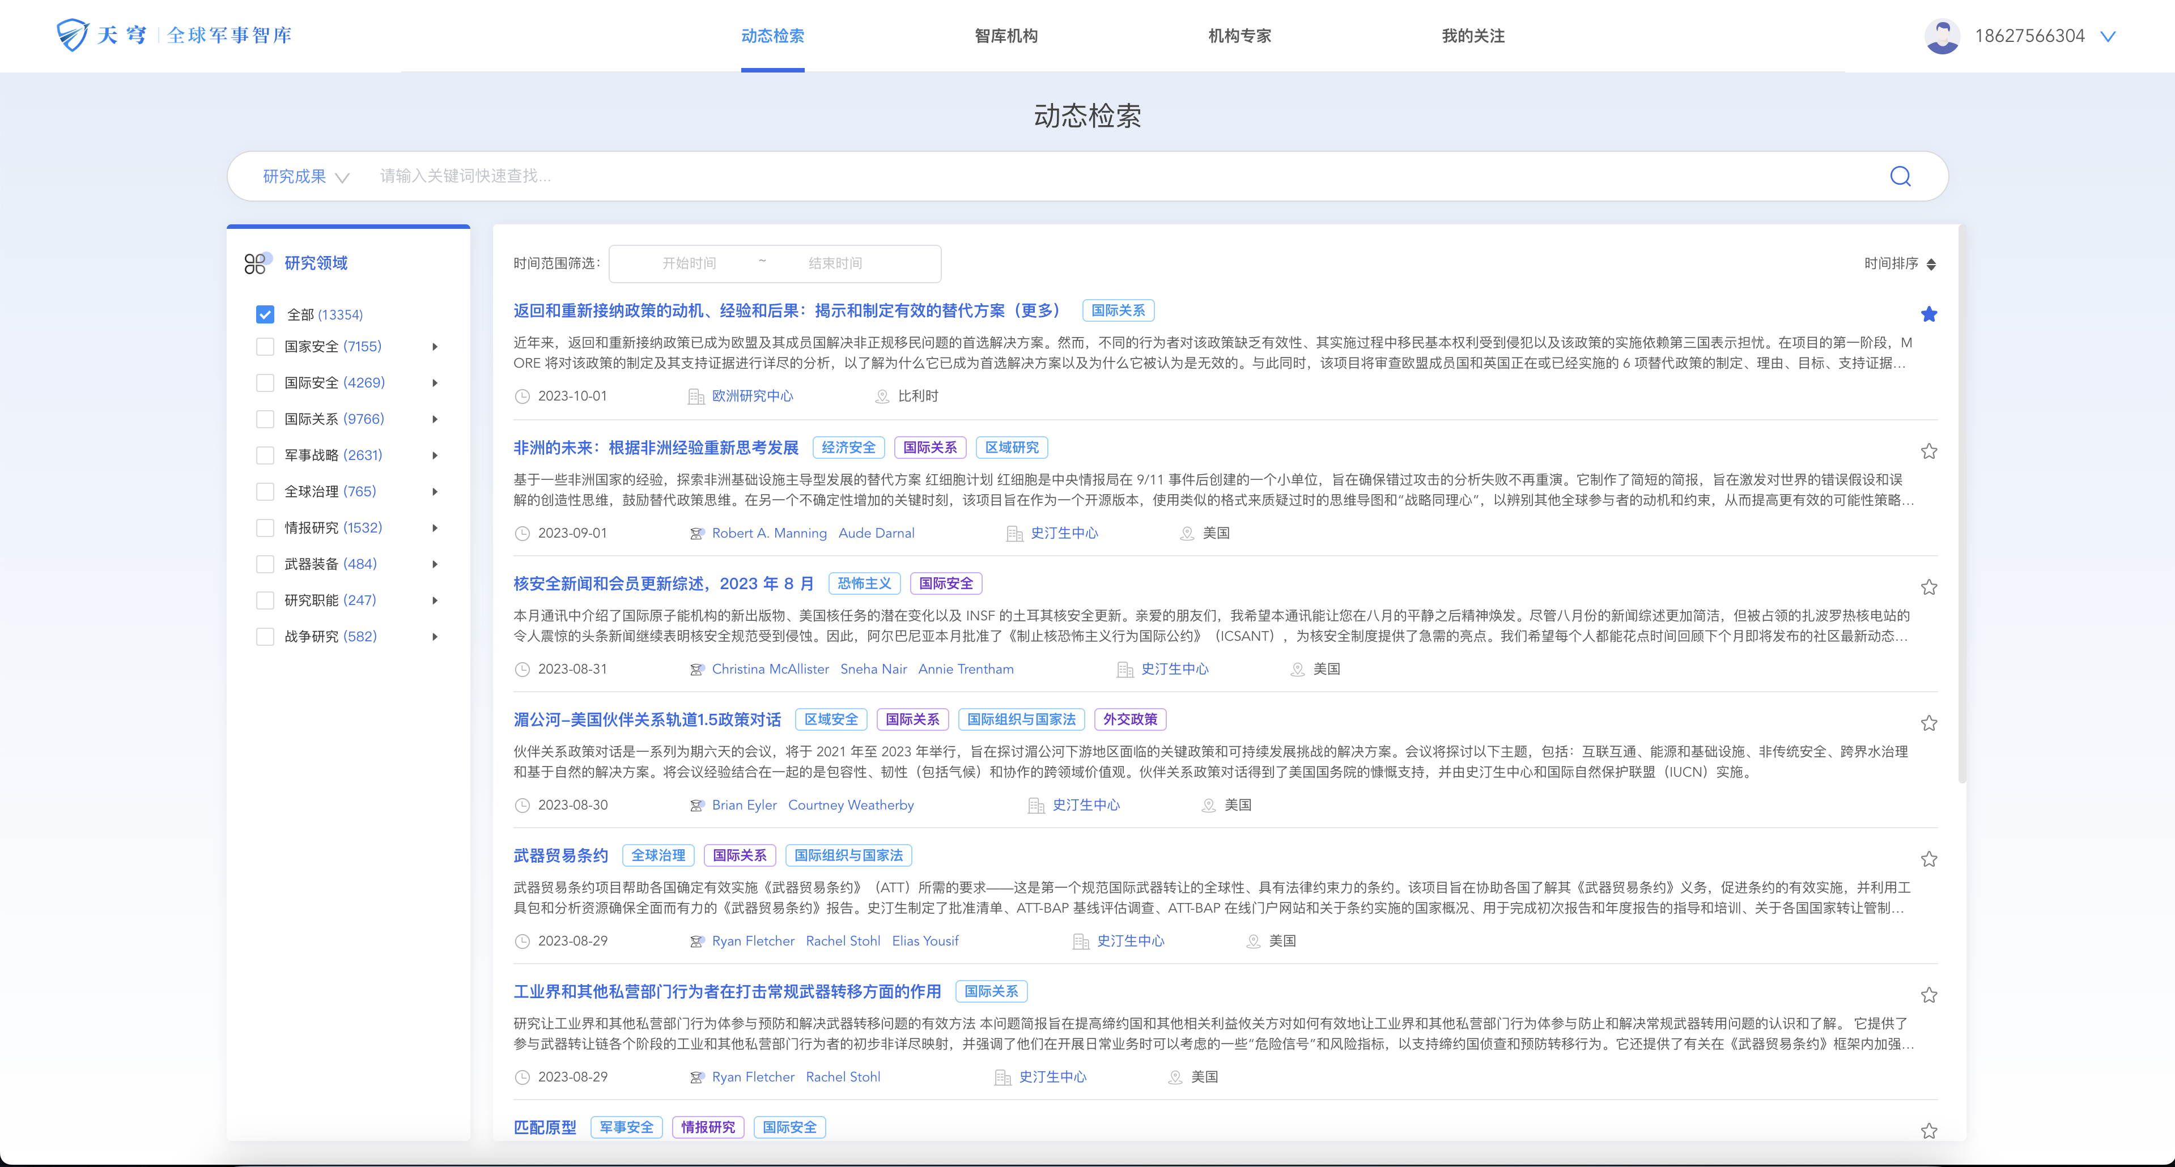Viewport: 2175px width, 1167px height.
Task: Click location pin on 工业界 article row
Action: click(1175, 1077)
